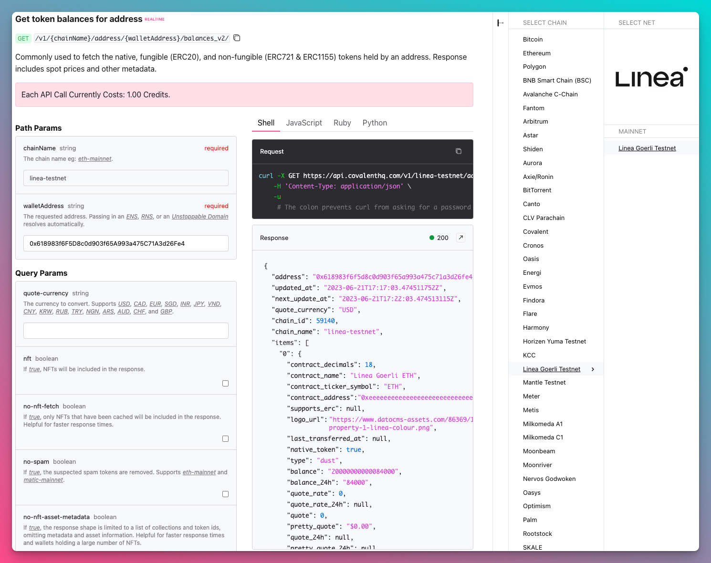
Task: Enable the nft checkbox
Action: coord(225,384)
